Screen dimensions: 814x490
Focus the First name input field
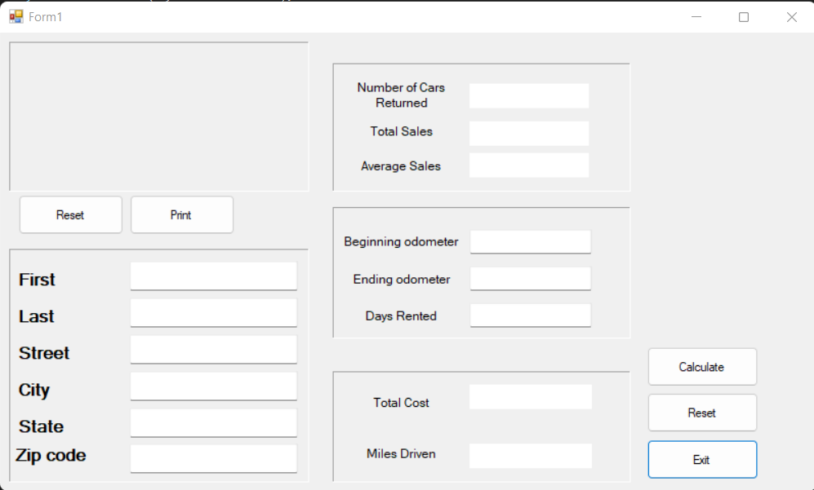[213, 276]
